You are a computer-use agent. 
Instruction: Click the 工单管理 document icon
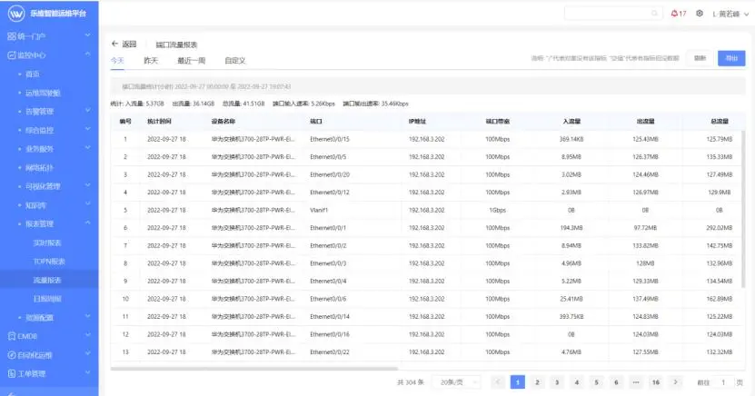[12, 373]
